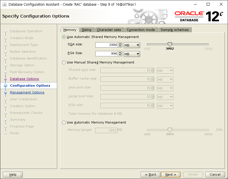
Task: Switch to the Sizing tab
Action: [x=87, y=30]
